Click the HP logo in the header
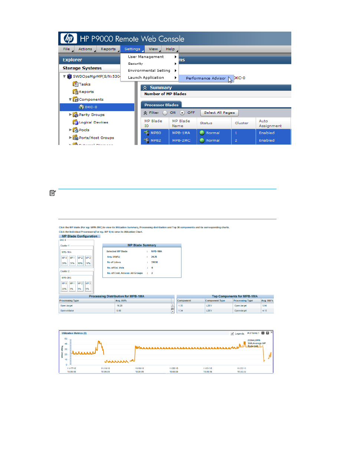The height and width of the screenshot is (459, 354). [x=69, y=38]
